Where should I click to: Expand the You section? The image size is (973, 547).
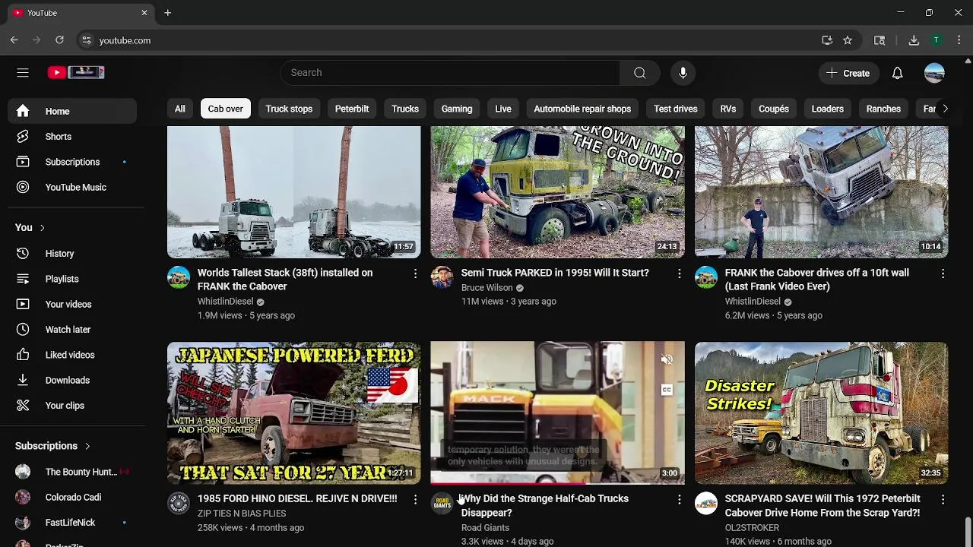coord(30,228)
